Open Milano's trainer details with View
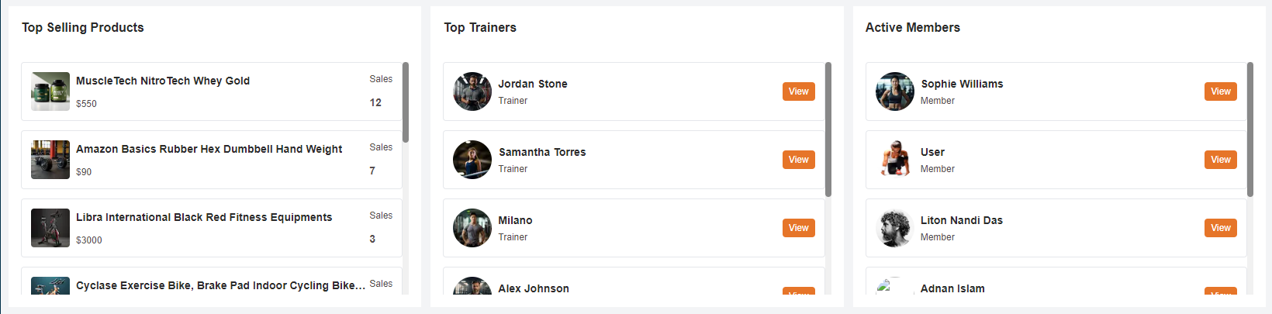This screenshot has height=314, width=1272. coord(798,228)
